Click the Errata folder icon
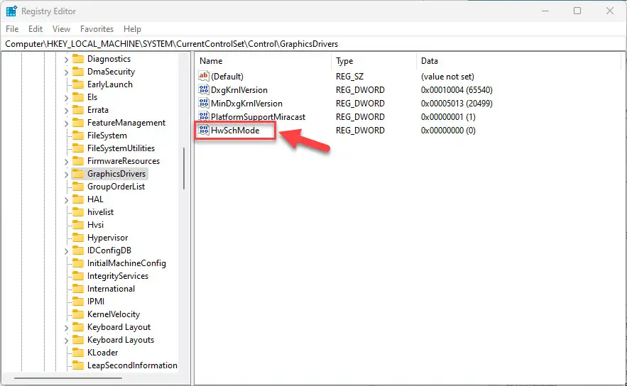Image resolution: width=627 pixels, height=386 pixels. (78, 110)
